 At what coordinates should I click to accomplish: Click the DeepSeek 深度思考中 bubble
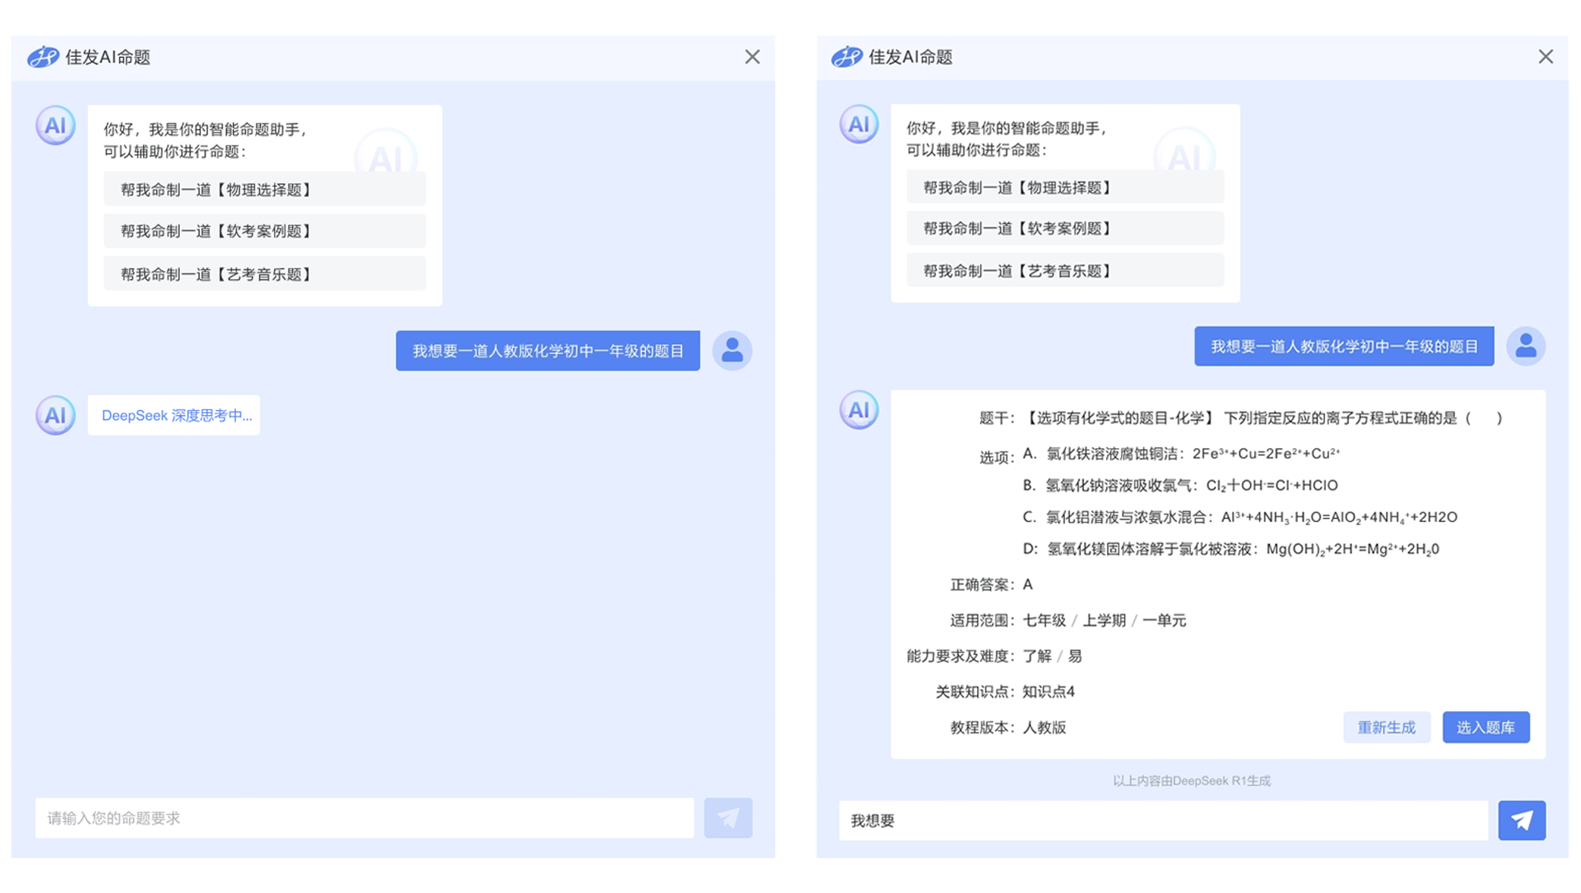(174, 415)
